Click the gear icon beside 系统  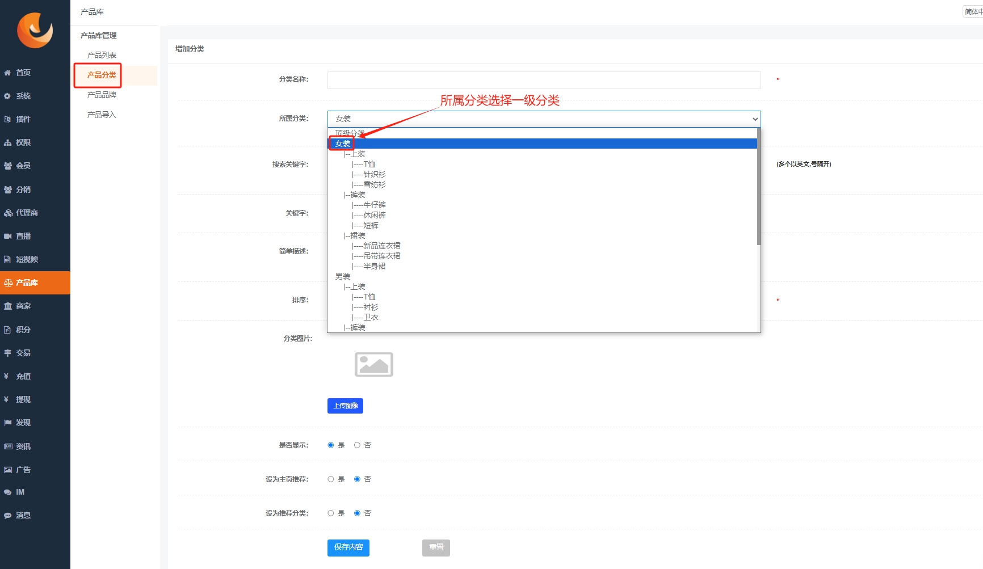click(x=7, y=96)
